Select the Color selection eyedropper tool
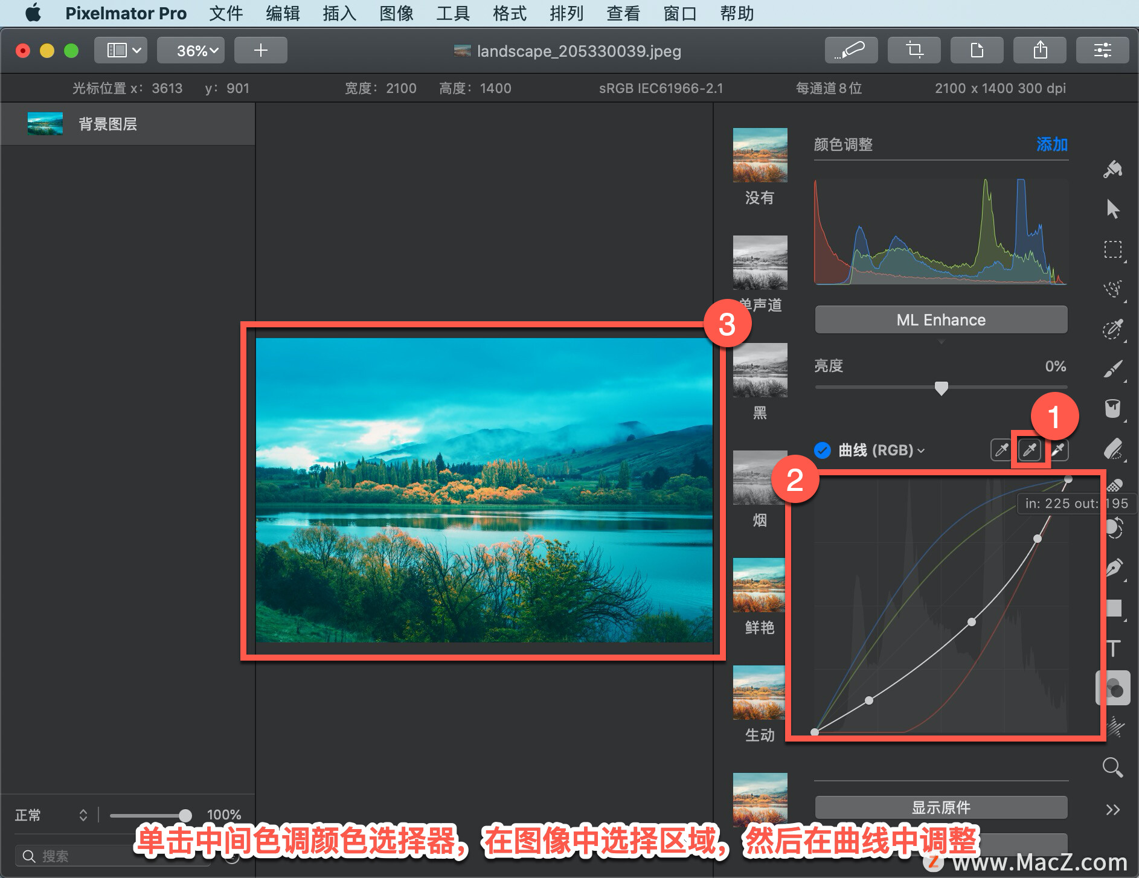Viewport: 1139px width, 878px height. 1112,329
